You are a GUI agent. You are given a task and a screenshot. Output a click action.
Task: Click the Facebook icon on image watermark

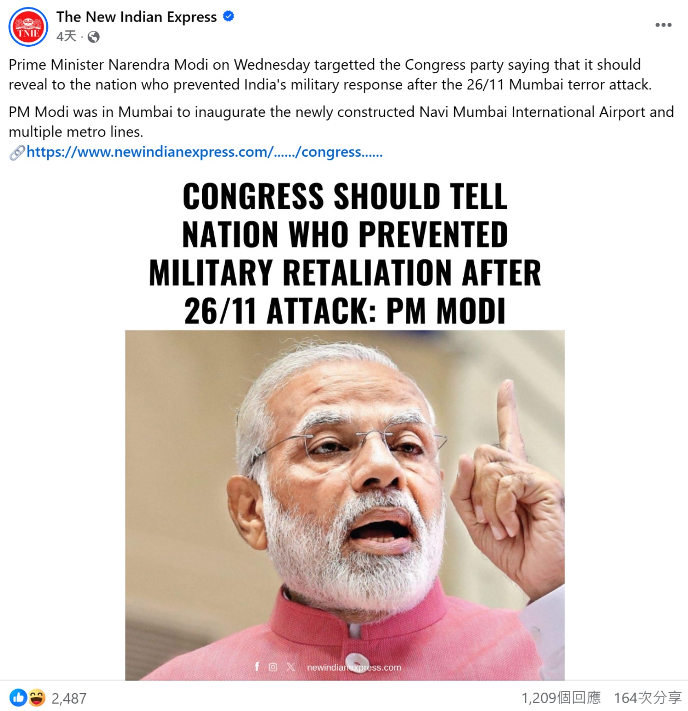257,667
